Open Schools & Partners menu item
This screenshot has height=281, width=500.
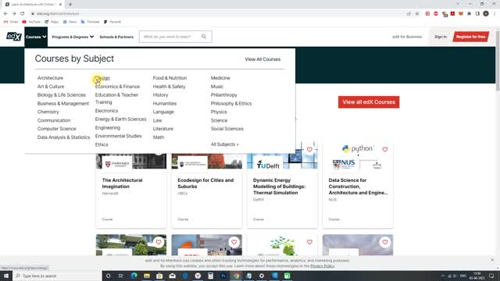pos(116,37)
